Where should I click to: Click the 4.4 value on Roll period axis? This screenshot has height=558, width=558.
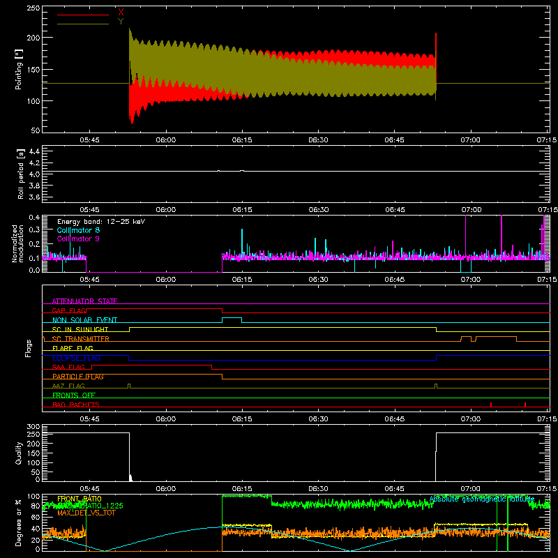click(34, 151)
